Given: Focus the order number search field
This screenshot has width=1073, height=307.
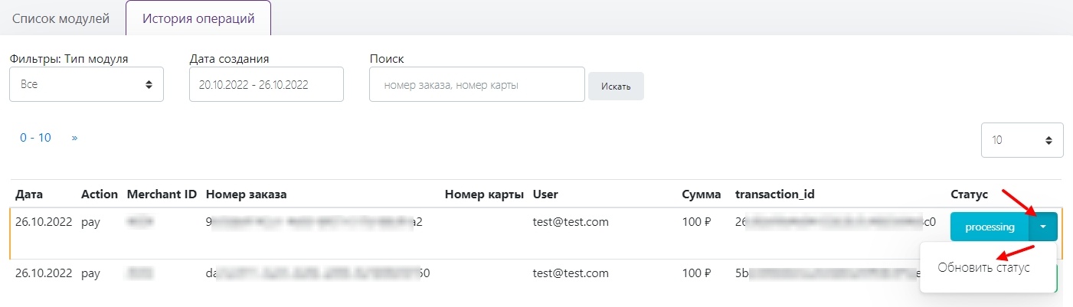Looking at the screenshot, I should (476, 85).
